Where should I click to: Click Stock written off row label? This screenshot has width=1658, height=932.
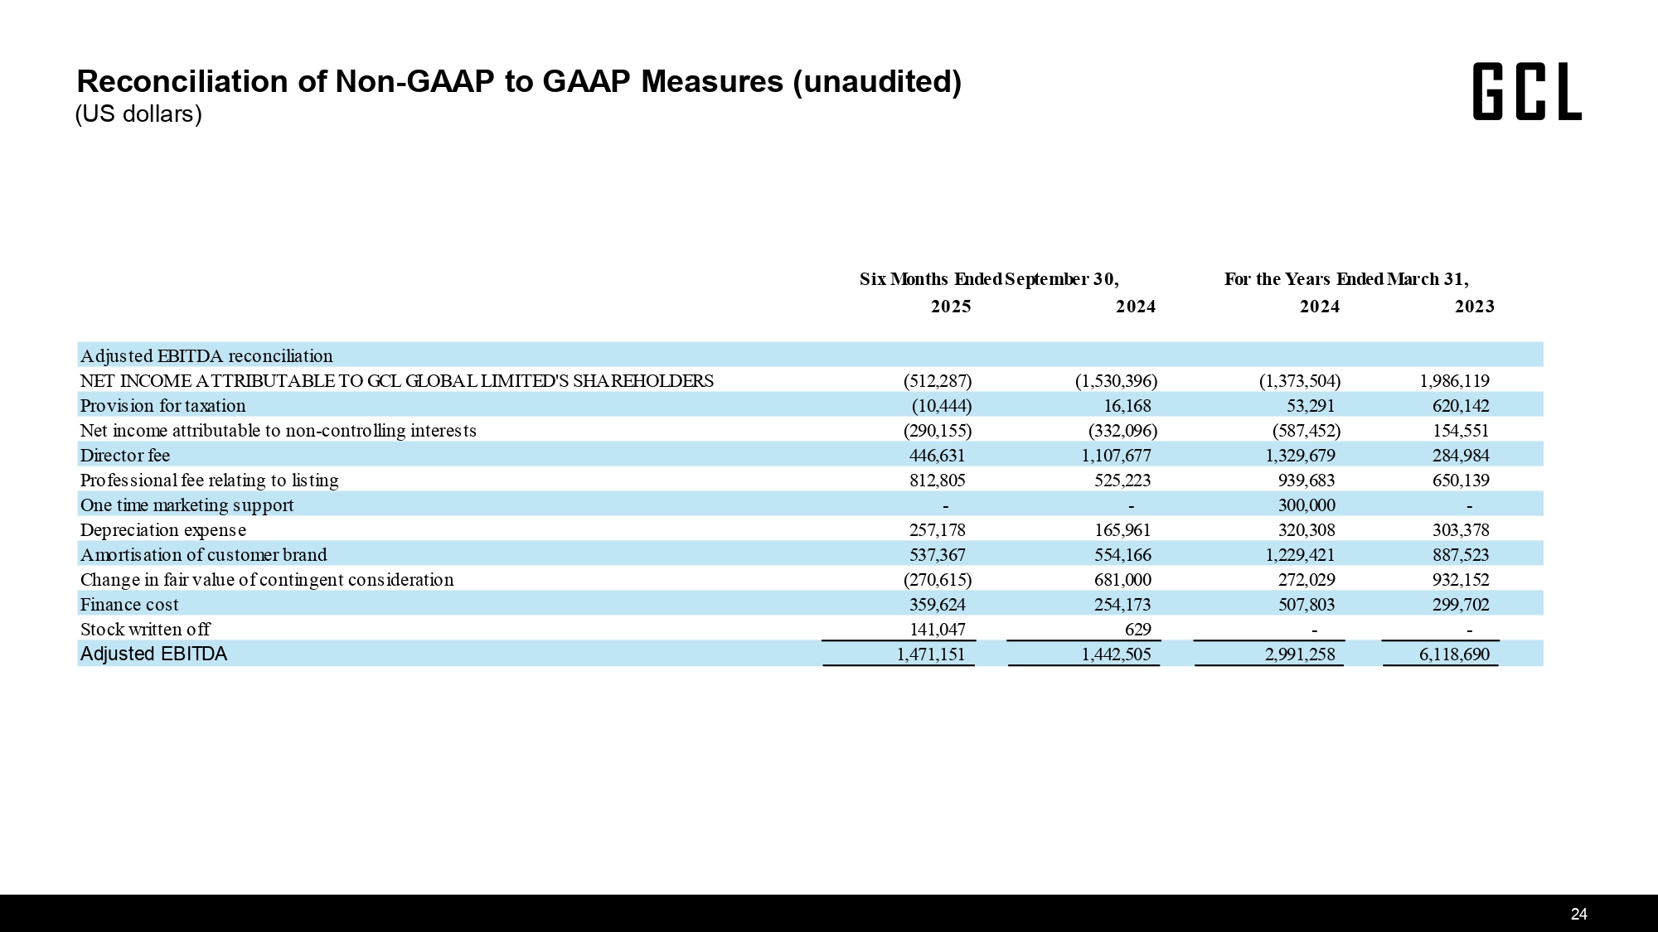144,630
